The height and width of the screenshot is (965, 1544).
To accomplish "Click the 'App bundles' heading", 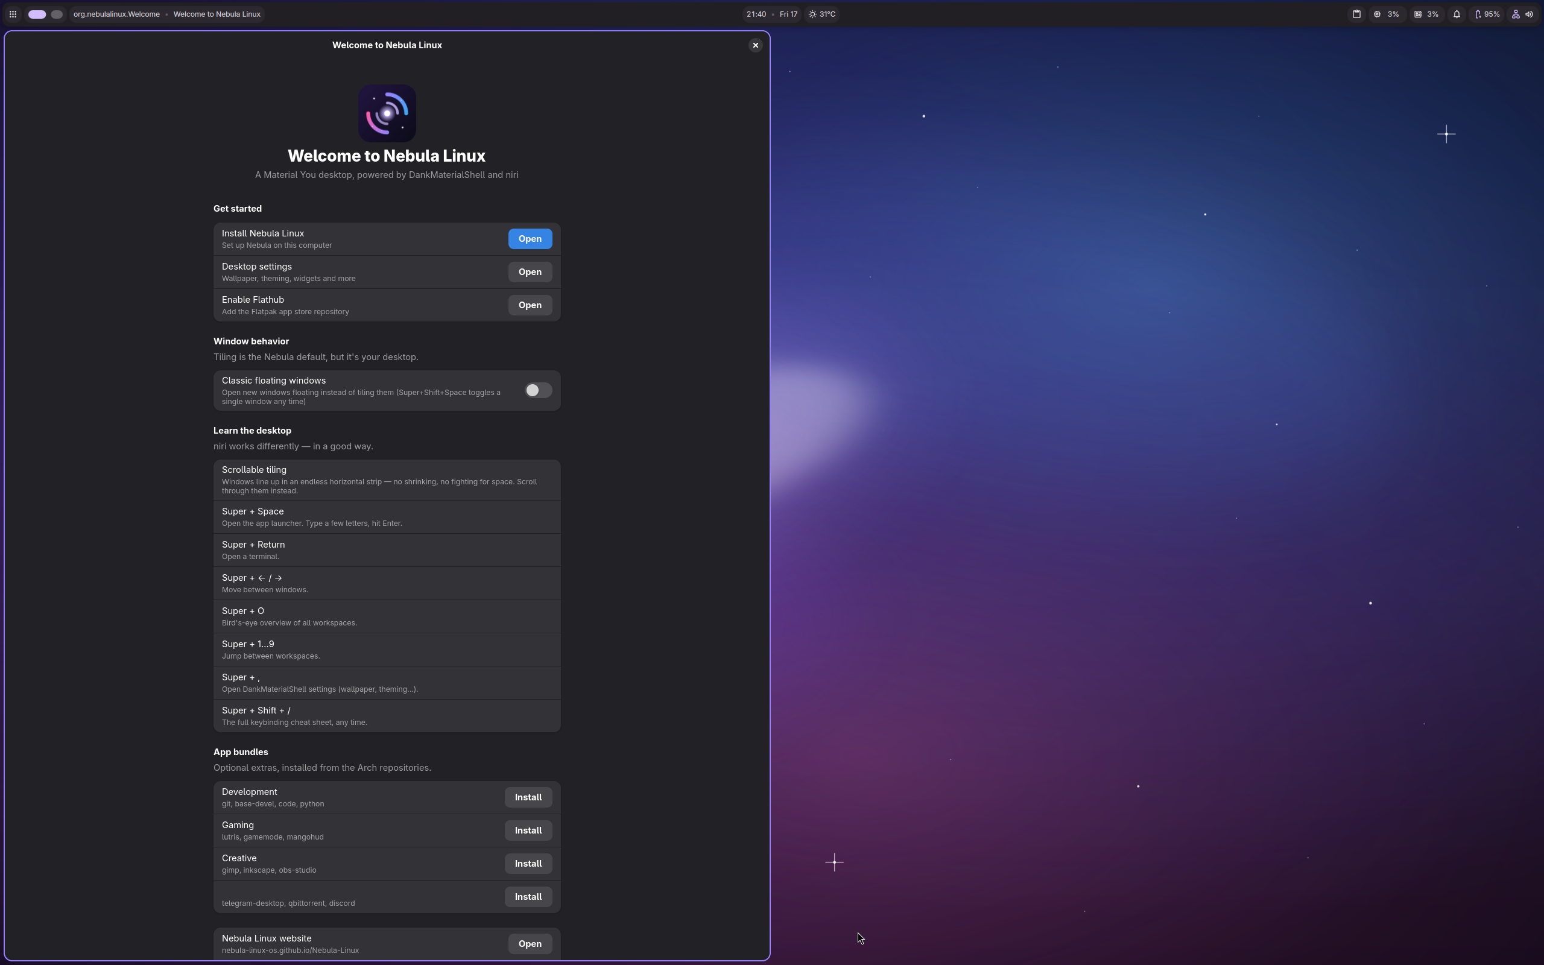I will [x=241, y=752].
